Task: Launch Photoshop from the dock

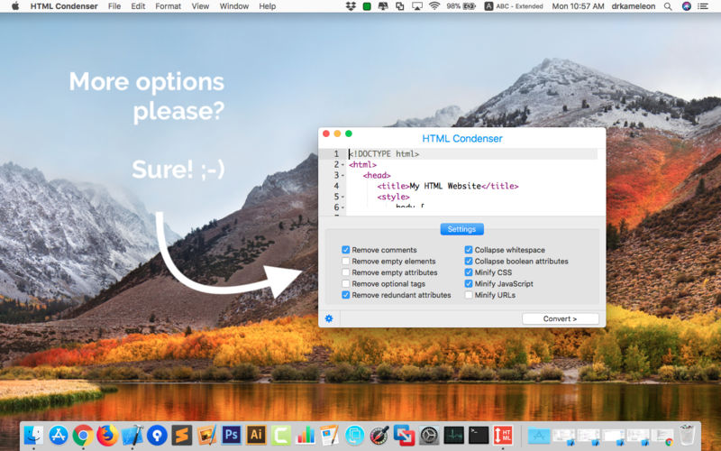Action: click(232, 435)
